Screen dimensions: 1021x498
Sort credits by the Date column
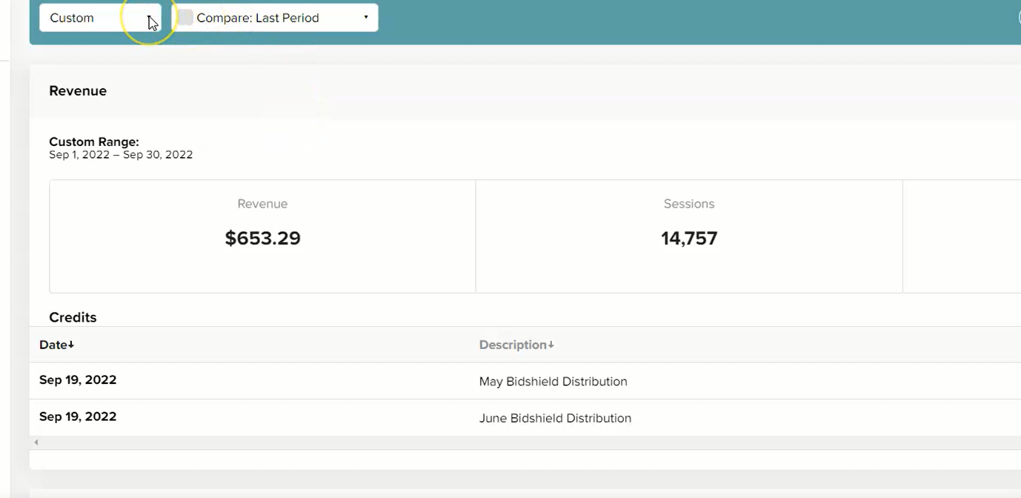(x=57, y=345)
